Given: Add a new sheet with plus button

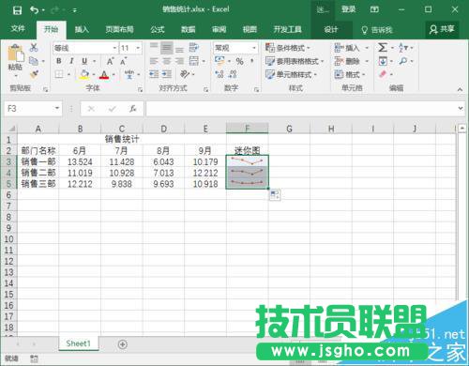Looking at the screenshot, I should click(123, 344).
